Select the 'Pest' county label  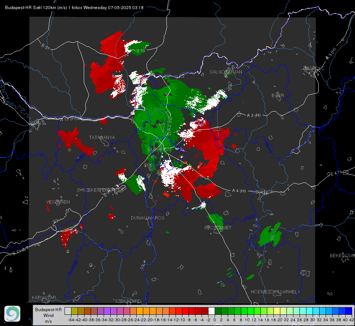tap(249, 218)
